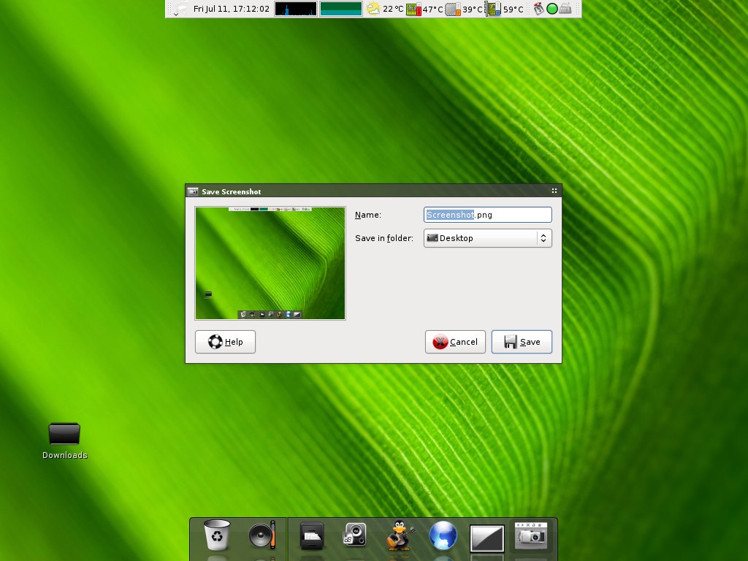Click the Screenshot.png name input field

click(487, 215)
